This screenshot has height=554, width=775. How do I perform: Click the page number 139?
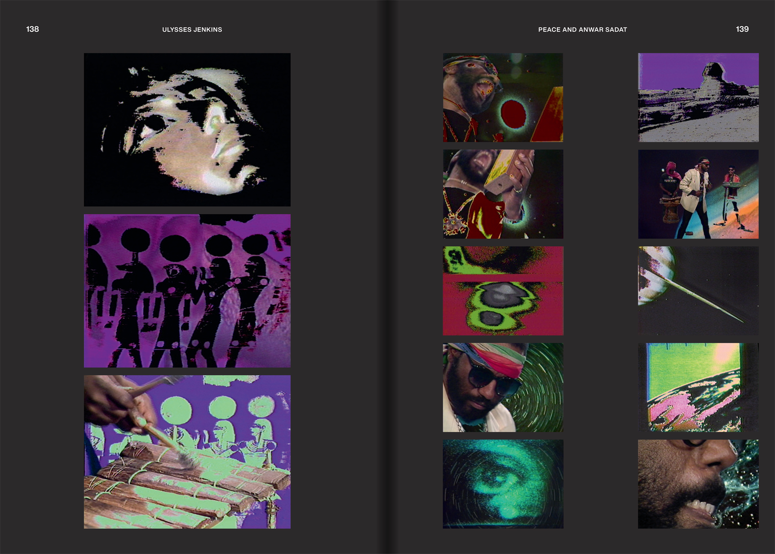tap(742, 29)
